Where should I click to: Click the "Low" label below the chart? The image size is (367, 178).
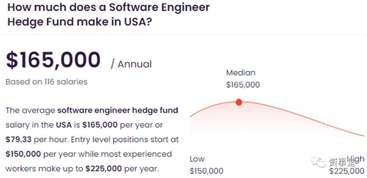pos(197,159)
